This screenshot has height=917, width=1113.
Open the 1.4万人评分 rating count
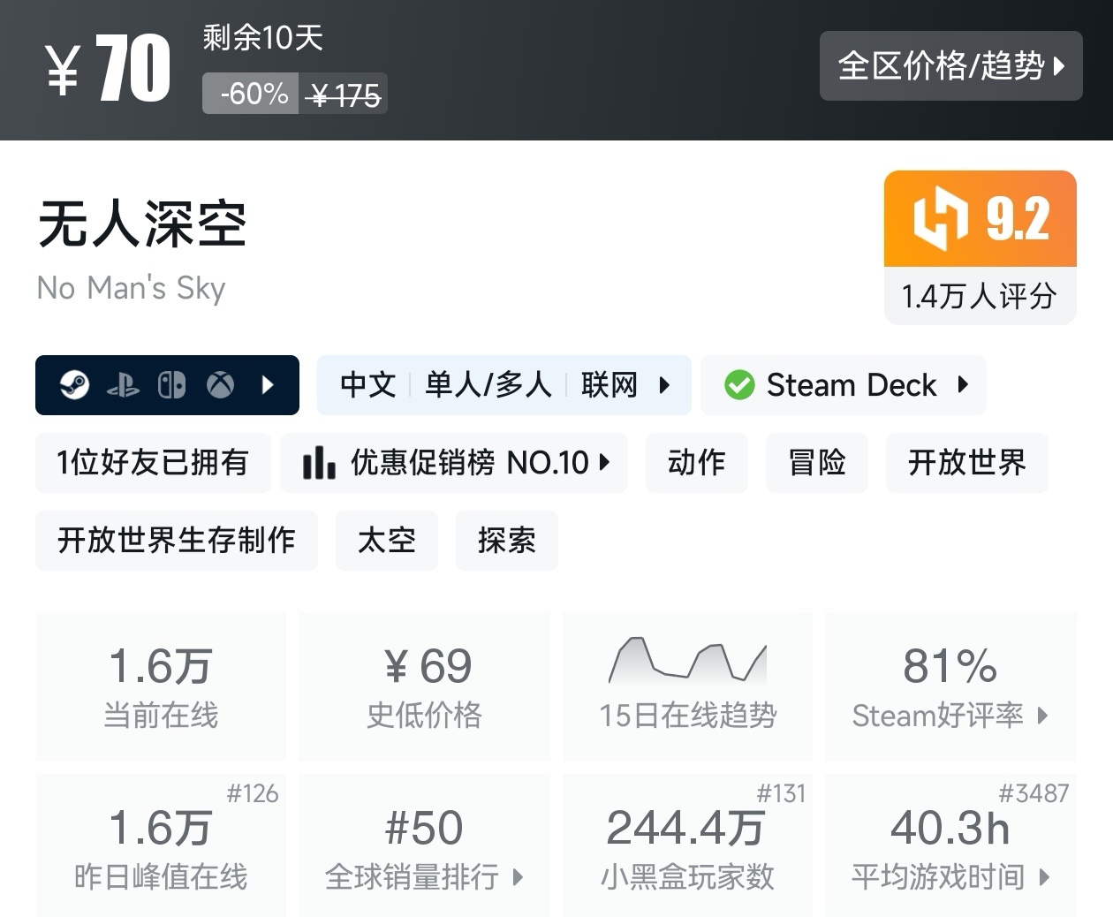pyautogui.click(x=980, y=296)
